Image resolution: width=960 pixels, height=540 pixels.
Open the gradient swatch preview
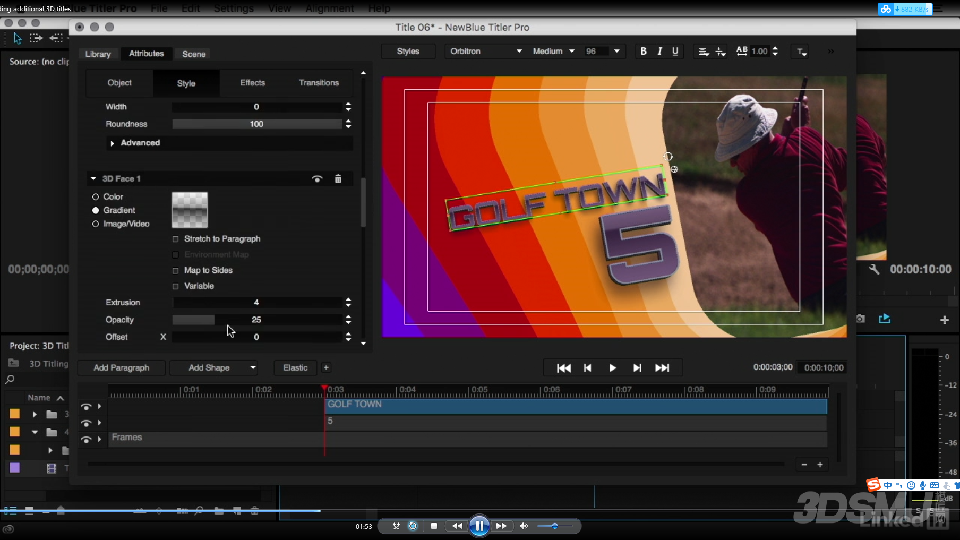click(x=190, y=210)
